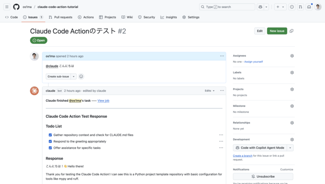Click Customize notifications link
Screen dimensions: 325x184
(287, 169)
